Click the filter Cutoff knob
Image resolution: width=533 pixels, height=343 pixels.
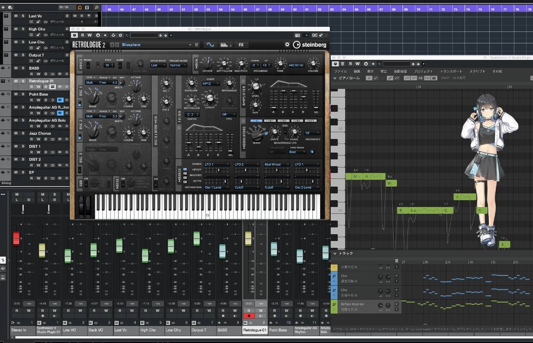pyautogui.click(x=210, y=98)
